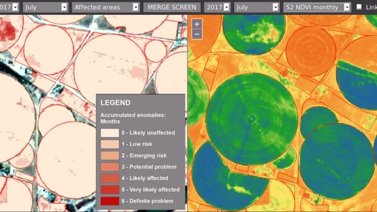This screenshot has width=377, height=212.
Task: Click the LEGEND panel title
Action: 115,103
